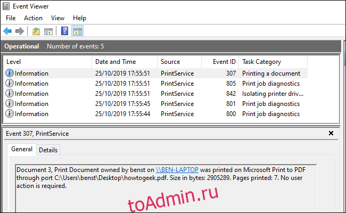This screenshot has height=213, width=346.
Task: Toggle the Show/Hide Action Pane icon
Action: (77, 31)
